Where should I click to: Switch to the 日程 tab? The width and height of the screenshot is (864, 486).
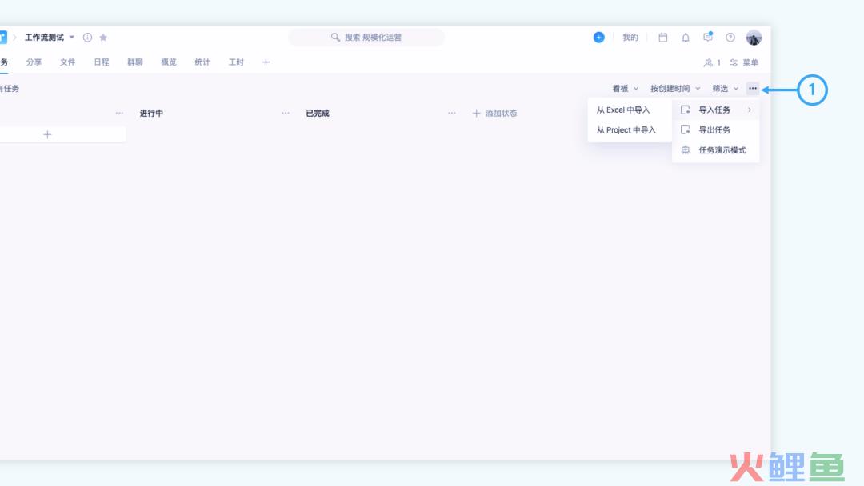pyautogui.click(x=102, y=62)
